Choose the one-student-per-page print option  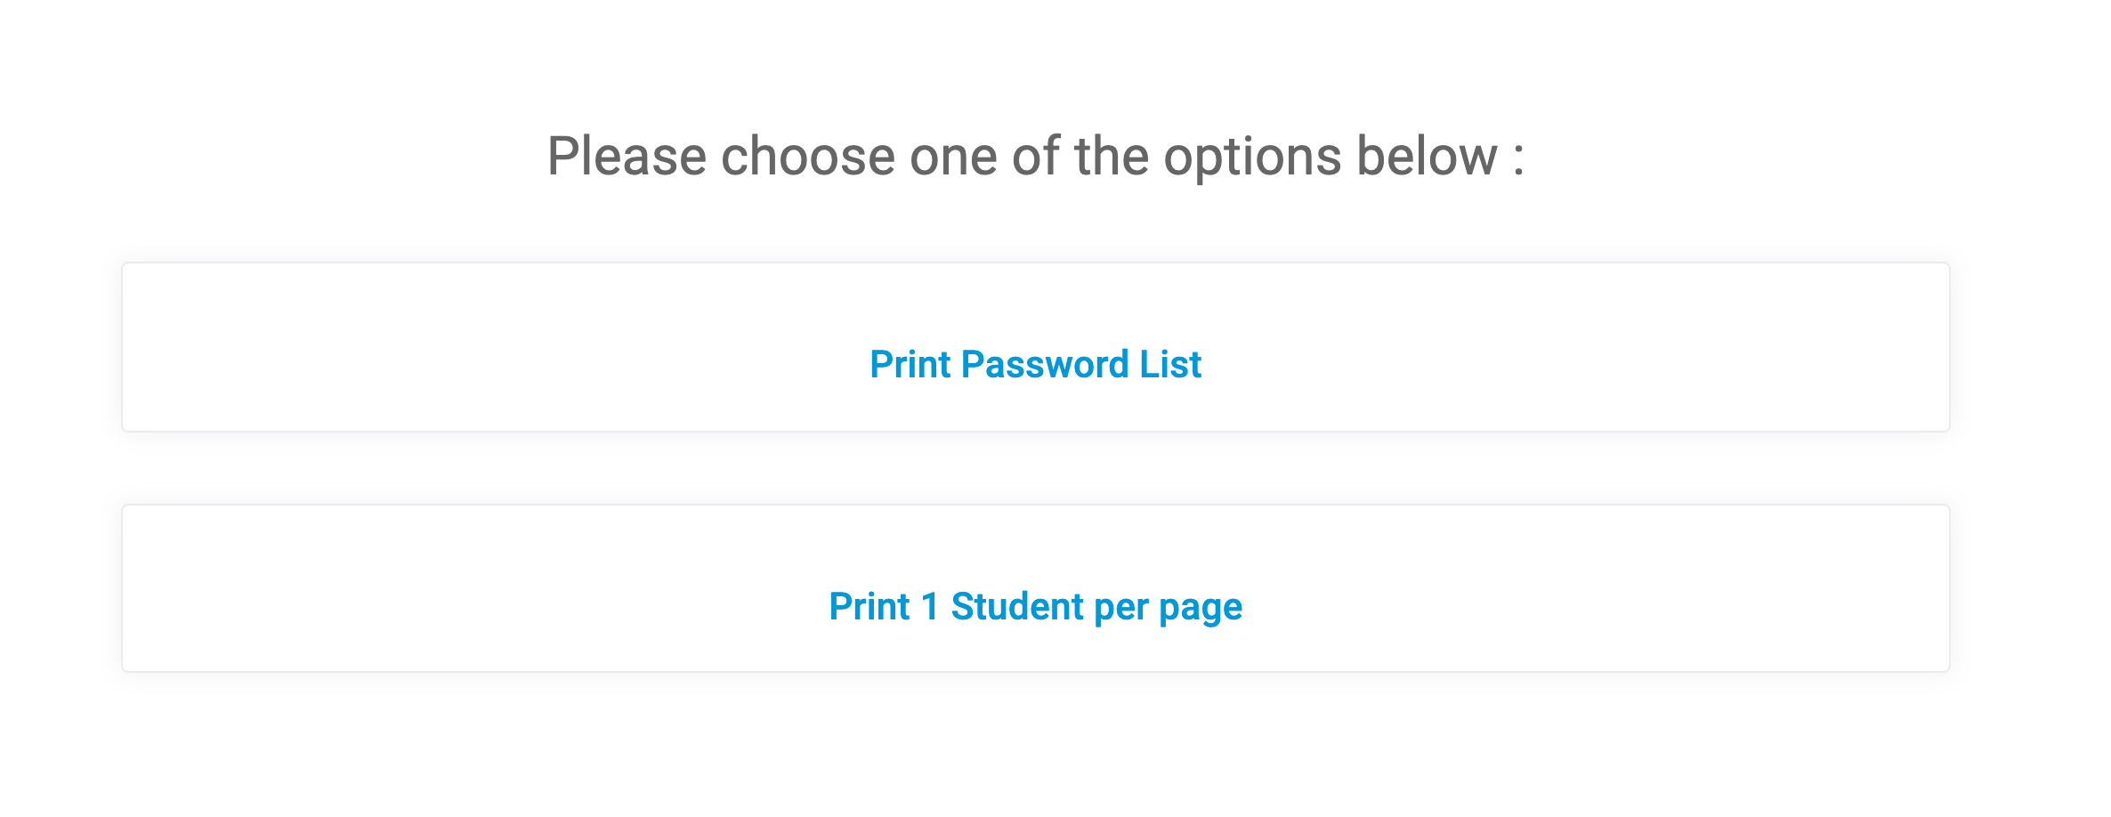tap(1035, 607)
